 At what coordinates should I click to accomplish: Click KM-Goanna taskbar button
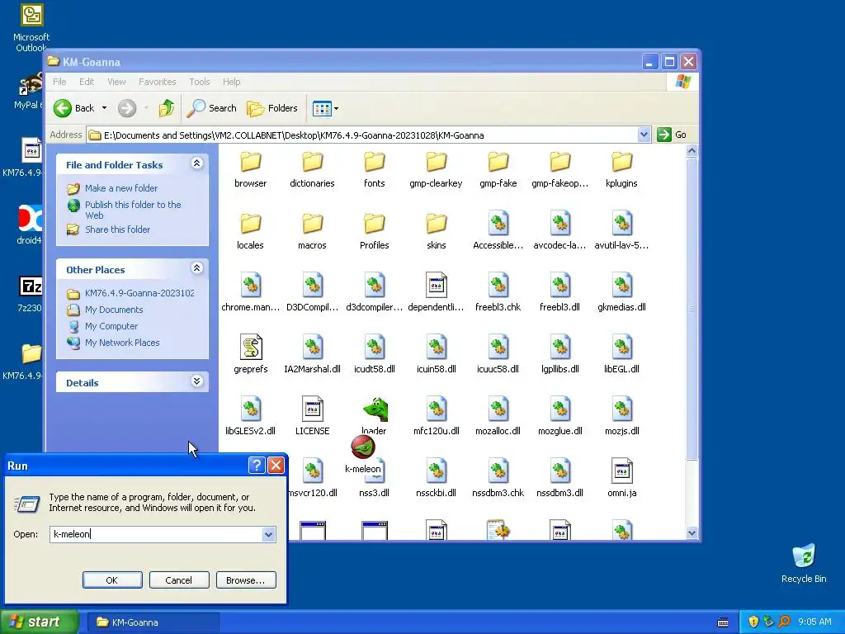pyautogui.click(x=154, y=622)
